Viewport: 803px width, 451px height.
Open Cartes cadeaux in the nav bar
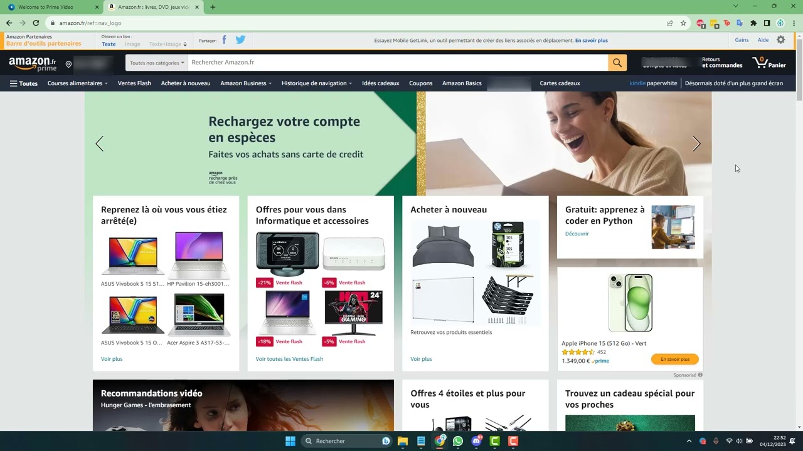560,83
